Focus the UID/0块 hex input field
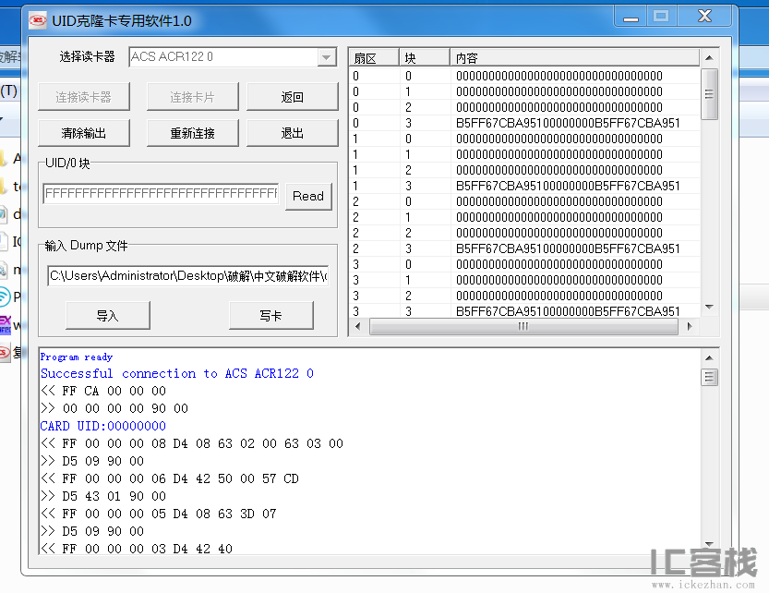 (x=161, y=194)
